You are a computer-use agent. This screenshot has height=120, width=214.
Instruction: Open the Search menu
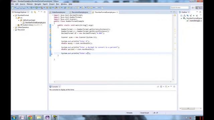[45, 4]
